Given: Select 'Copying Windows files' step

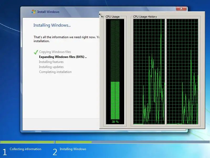Looking at the screenshot, I should click(55, 52).
